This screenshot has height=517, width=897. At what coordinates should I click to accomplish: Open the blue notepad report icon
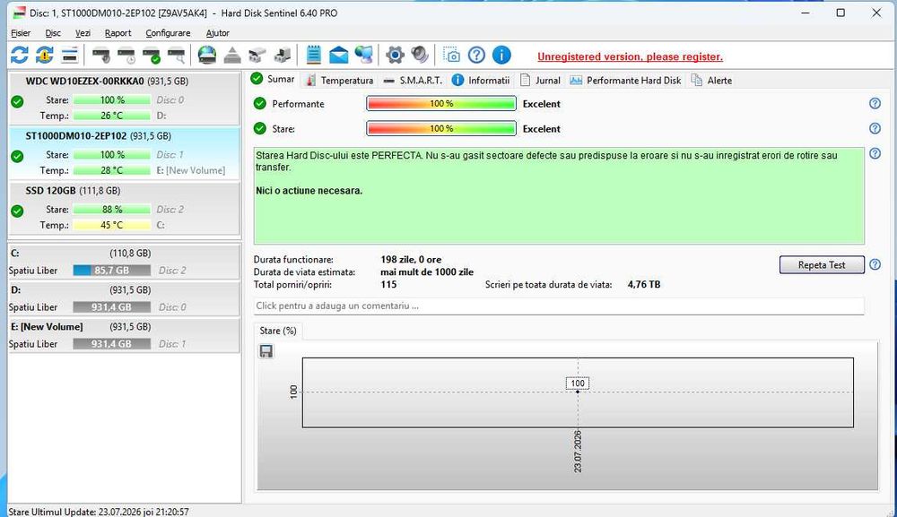coord(313,56)
